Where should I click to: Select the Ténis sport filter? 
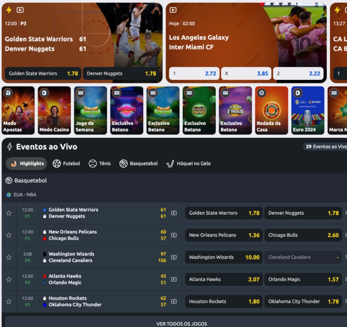[100, 164]
